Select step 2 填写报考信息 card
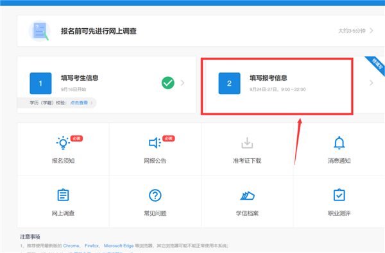Viewport: 385px width, 253px height. coord(277,86)
